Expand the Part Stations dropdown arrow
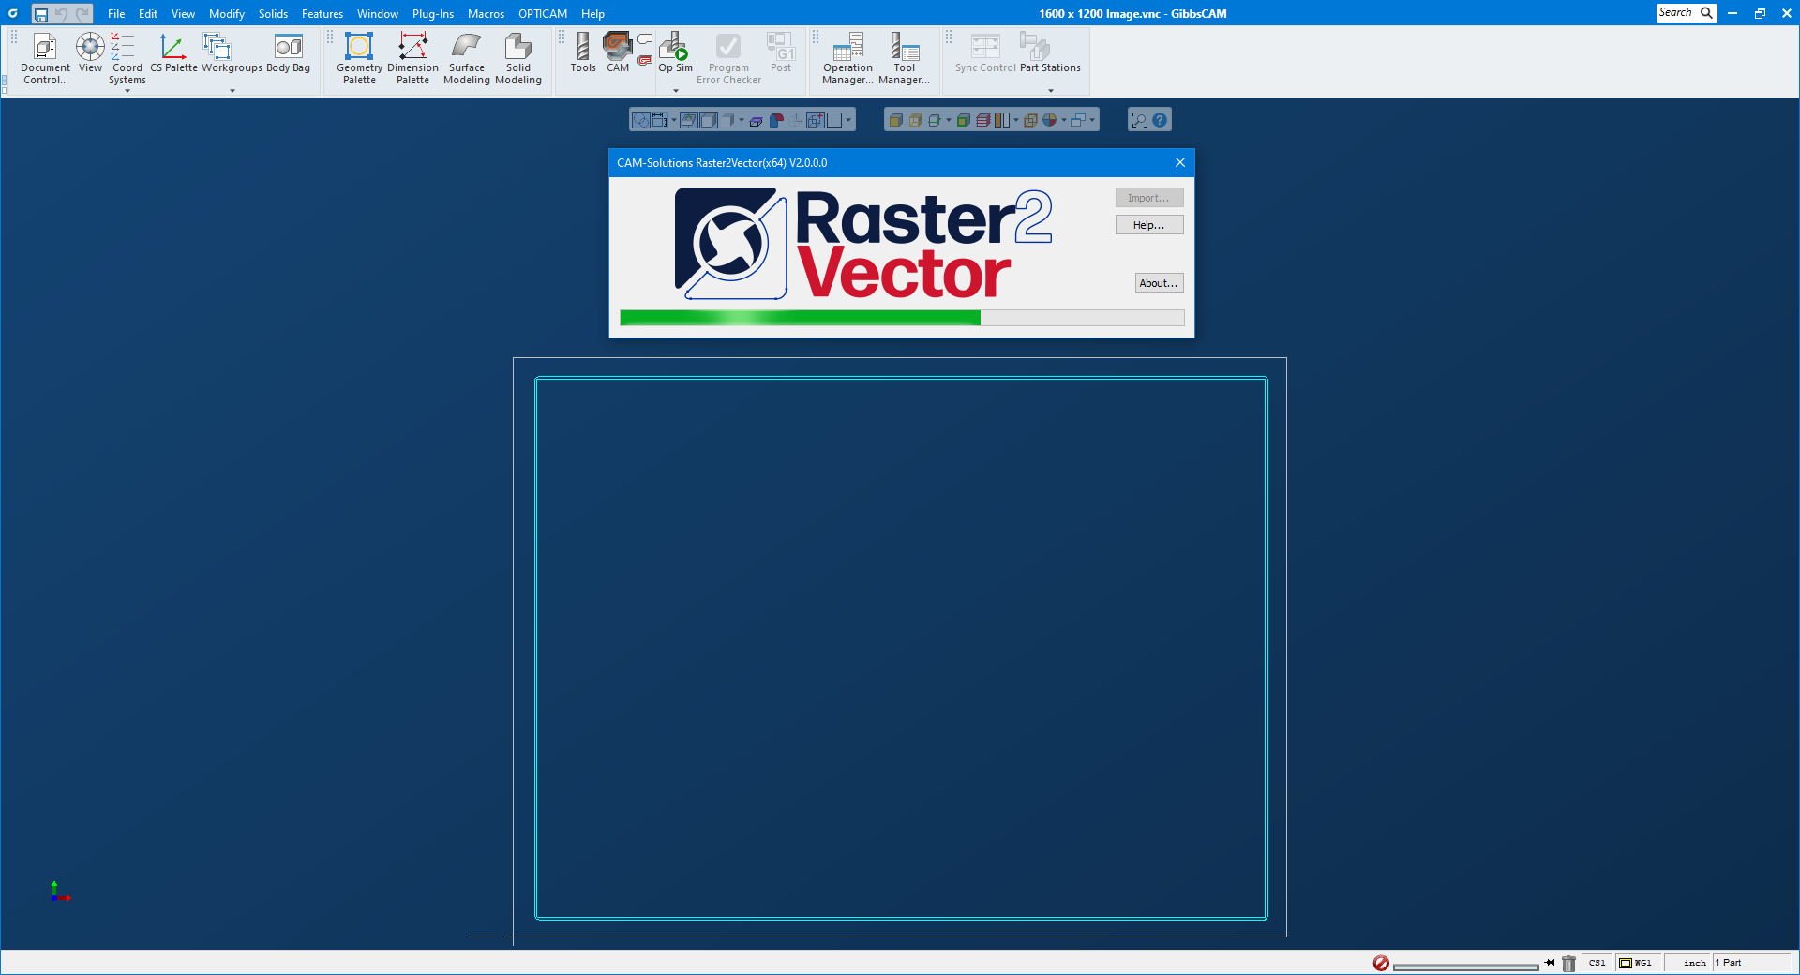This screenshot has width=1800, height=975. [x=1051, y=91]
